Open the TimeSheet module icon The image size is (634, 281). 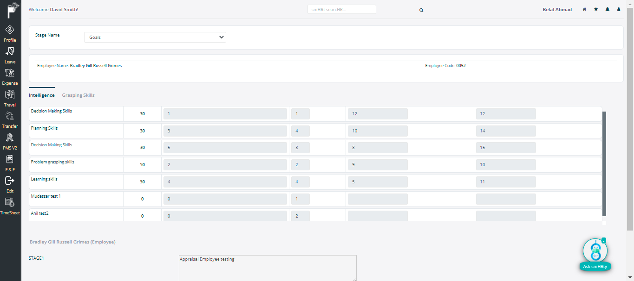10,203
